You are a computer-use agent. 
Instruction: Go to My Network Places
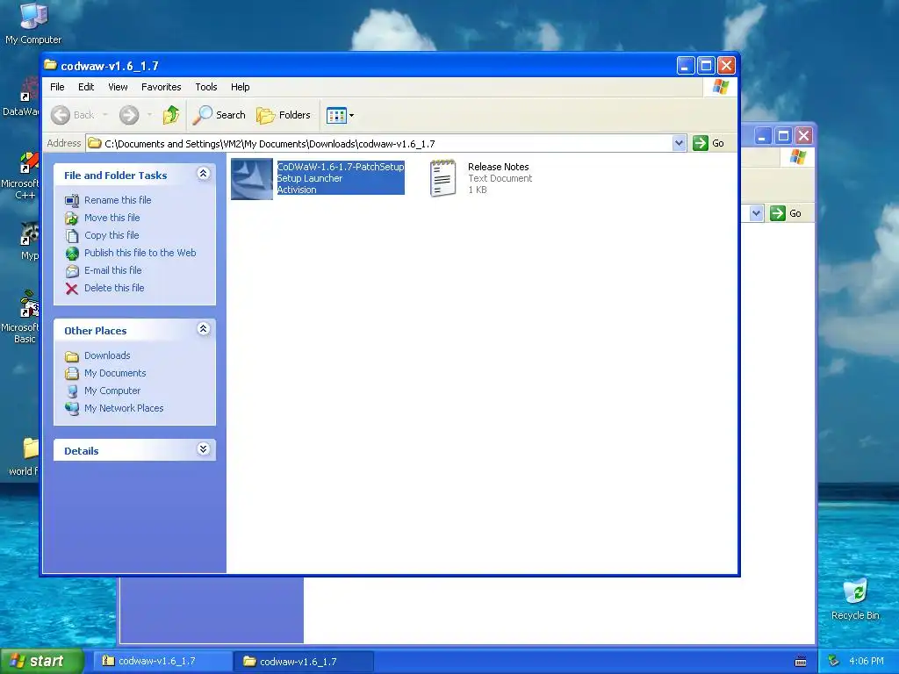(x=124, y=409)
